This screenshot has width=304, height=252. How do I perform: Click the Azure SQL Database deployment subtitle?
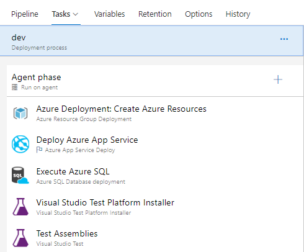[x=81, y=182]
